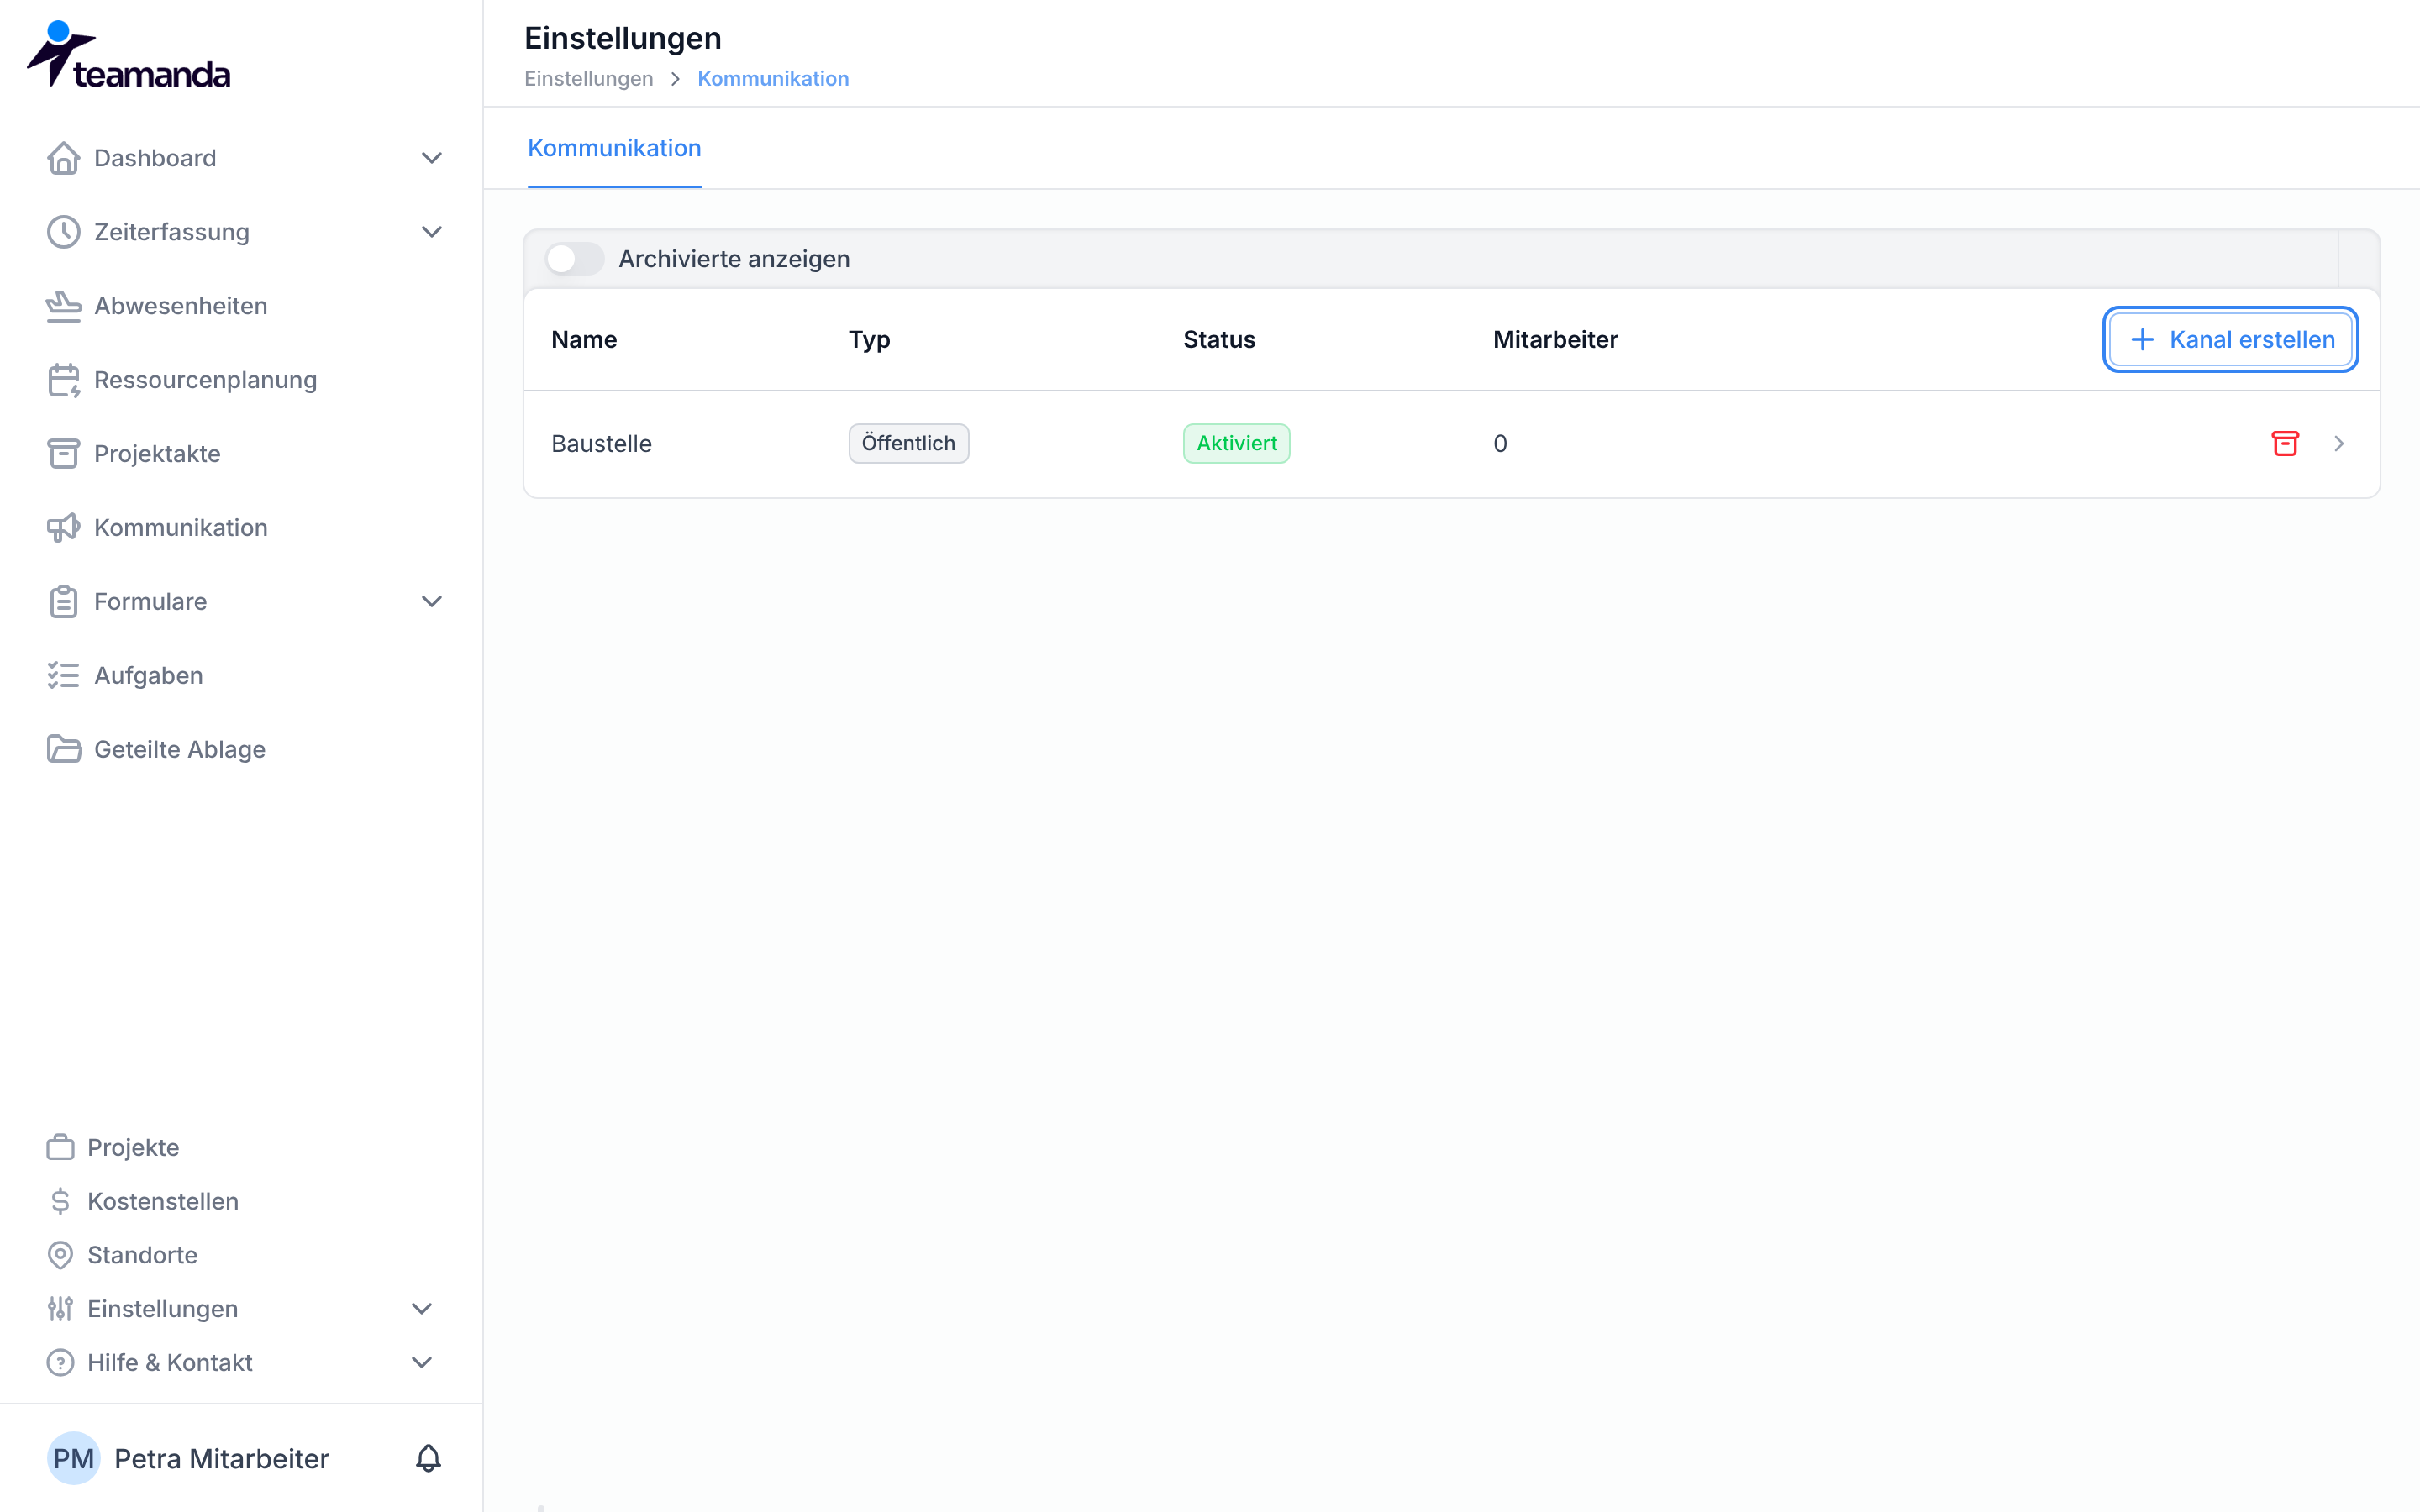Open notifications with the bell icon
Image resolution: width=2420 pixels, height=1512 pixels.
tap(428, 1458)
